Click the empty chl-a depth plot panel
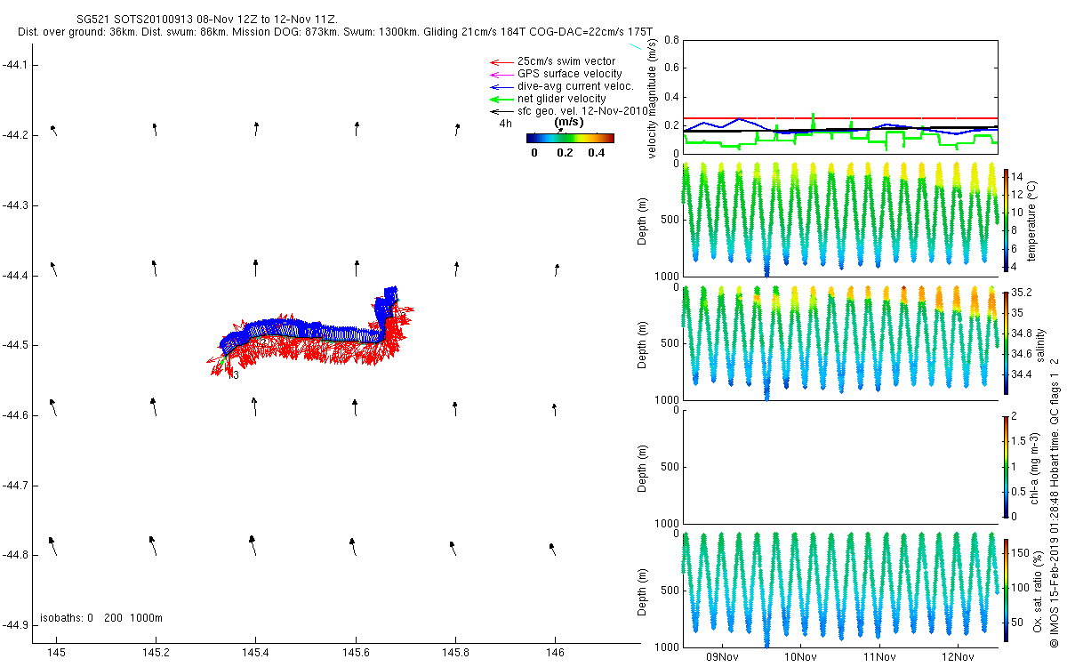Image resolution: width=1067 pixels, height=667 pixels. coord(839,466)
